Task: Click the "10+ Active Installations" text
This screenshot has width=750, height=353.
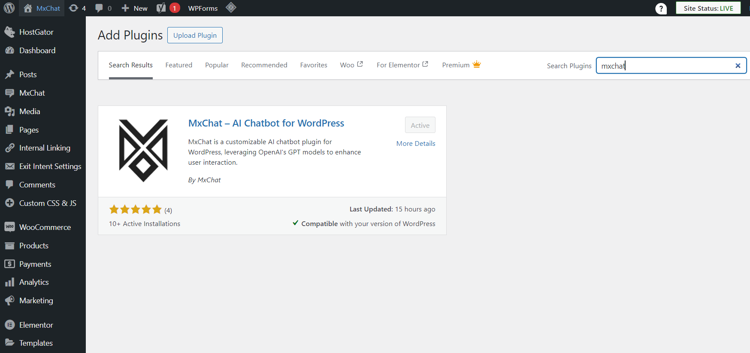Action: click(x=145, y=224)
